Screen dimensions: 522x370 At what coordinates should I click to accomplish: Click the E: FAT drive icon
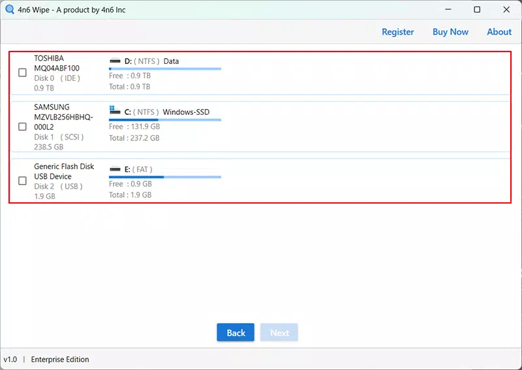pos(115,169)
